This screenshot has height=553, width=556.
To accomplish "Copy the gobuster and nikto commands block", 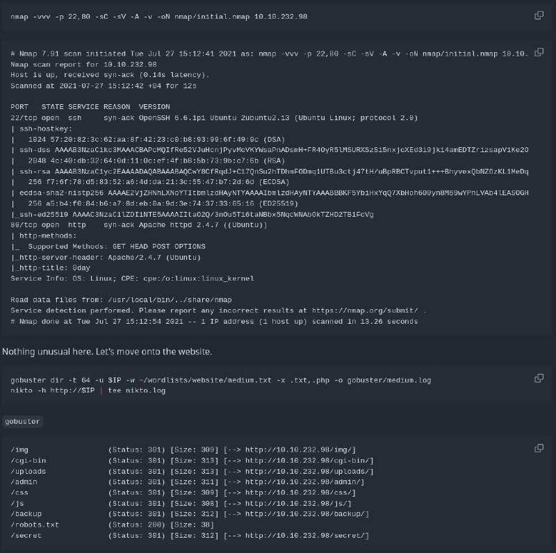I will coord(539,378).
